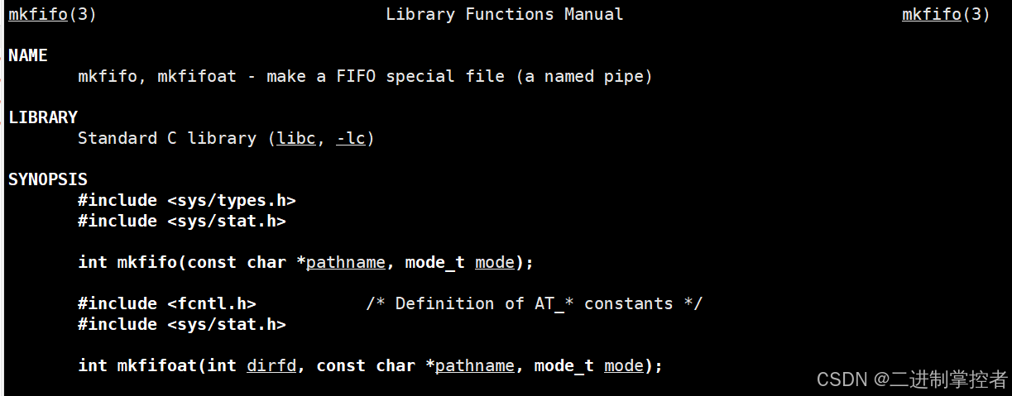Click the LIBRARY section heading

tap(43, 117)
